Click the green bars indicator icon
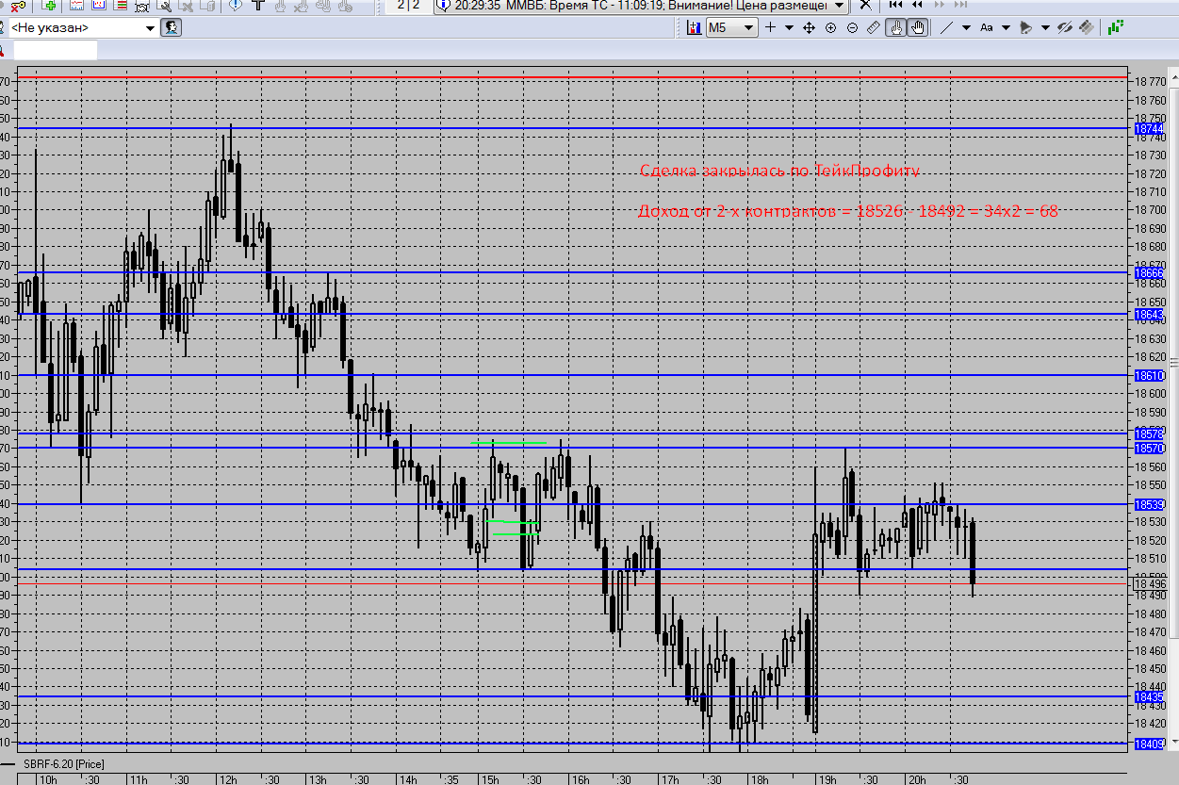This screenshot has height=785, width=1179. pos(1116,27)
